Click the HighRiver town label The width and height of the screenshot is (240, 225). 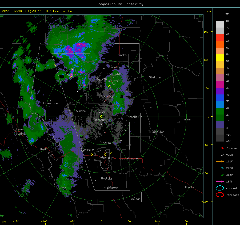111,188
